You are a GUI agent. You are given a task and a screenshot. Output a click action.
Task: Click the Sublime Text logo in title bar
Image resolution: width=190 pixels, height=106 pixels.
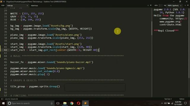tap(1, 1)
